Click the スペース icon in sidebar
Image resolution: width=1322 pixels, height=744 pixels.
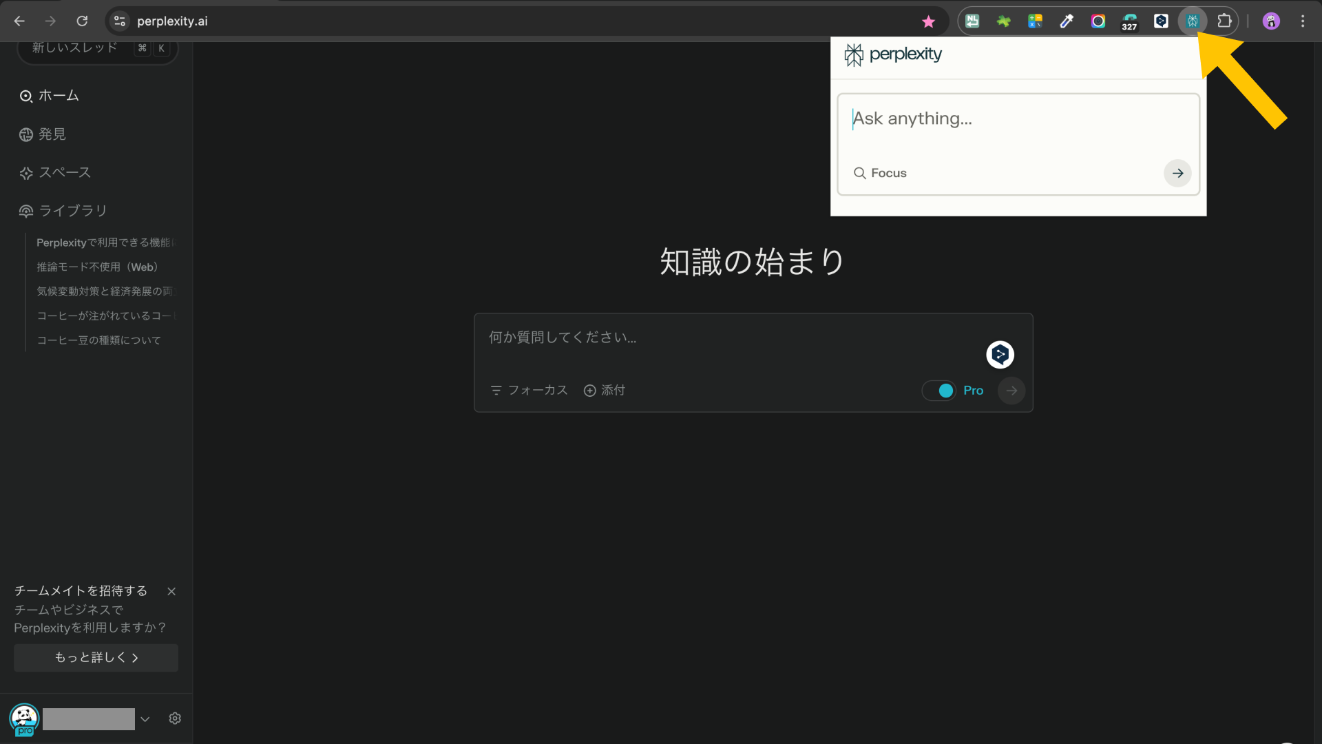tap(26, 172)
